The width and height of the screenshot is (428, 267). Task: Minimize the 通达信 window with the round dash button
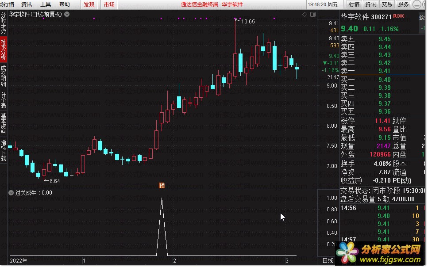tap(416, 4)
